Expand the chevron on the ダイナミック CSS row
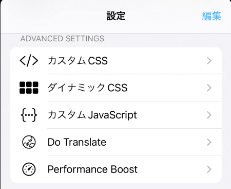This screenshot has height=189, width=231. pos(209,88)
